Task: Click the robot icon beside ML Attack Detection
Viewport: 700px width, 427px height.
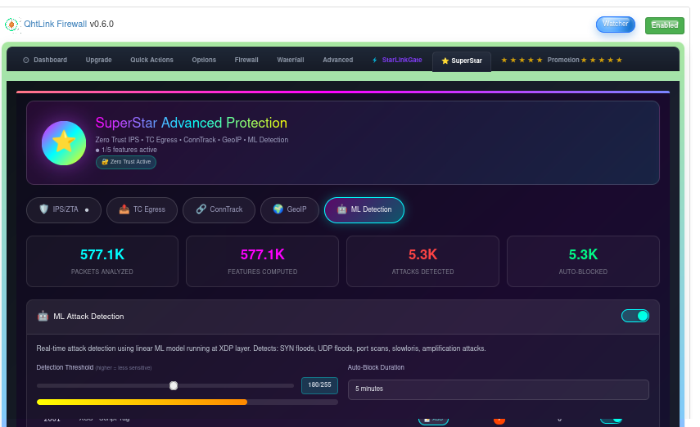Action: pyautogui.click(x=43, y=316)
